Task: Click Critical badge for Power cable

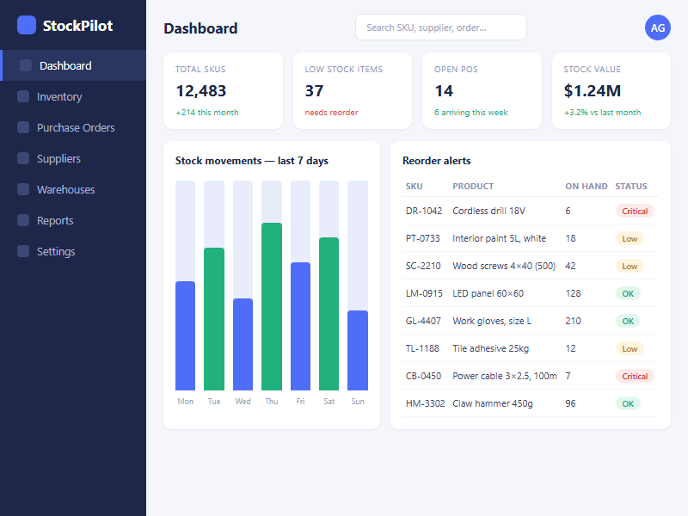Action: [x=635, y=376]
